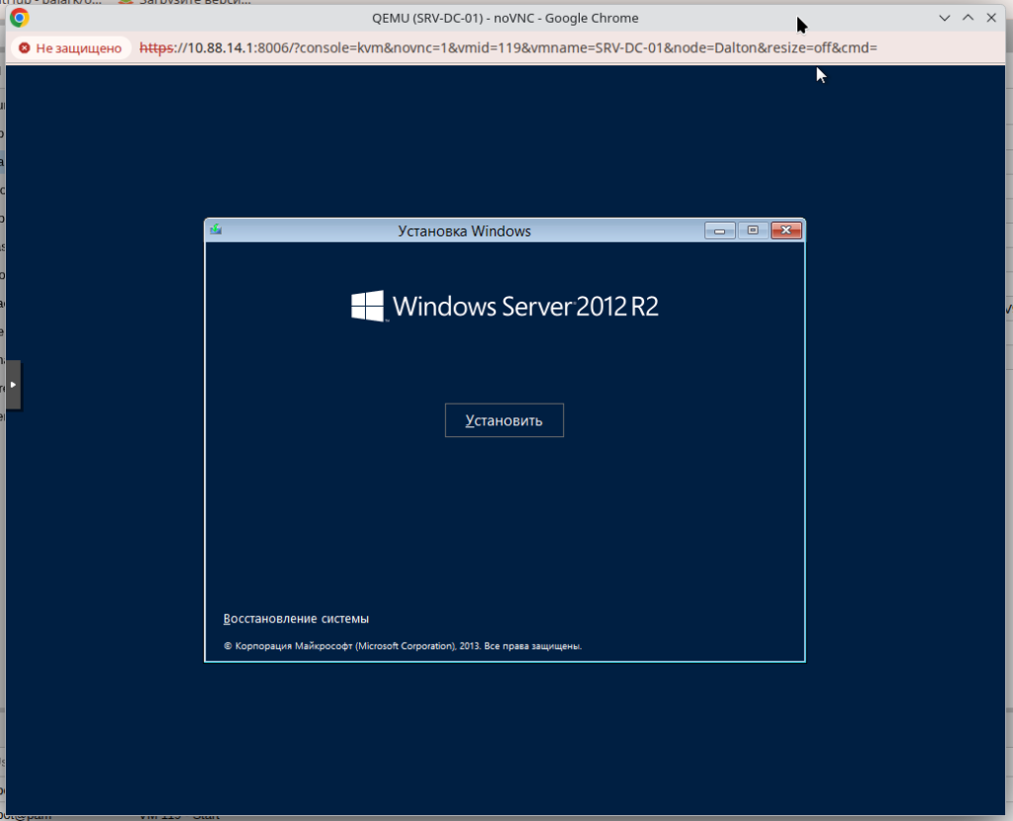Click the Установка Windows title bar text

[464, 230]
